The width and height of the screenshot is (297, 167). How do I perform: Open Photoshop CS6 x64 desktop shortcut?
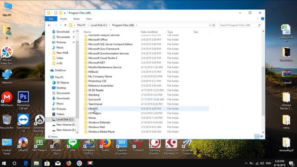tap(23, 100)
